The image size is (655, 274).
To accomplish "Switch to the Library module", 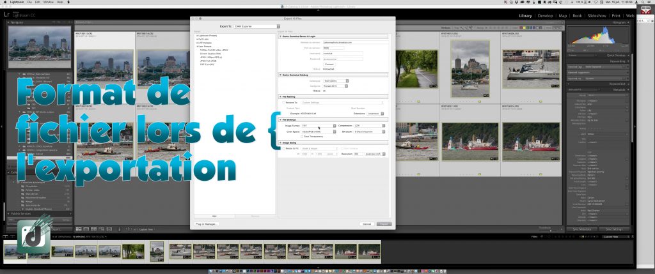I will click(526, 16).
